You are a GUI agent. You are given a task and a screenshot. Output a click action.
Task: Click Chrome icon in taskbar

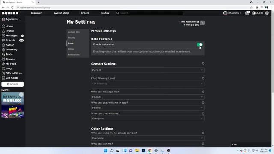tap(149, 151)
